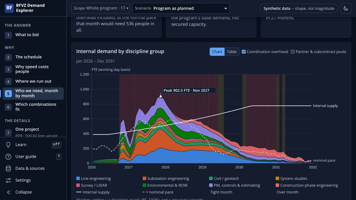This screenshot has width=356, height=200.
Task: Open Settings link
Action: 23,180
